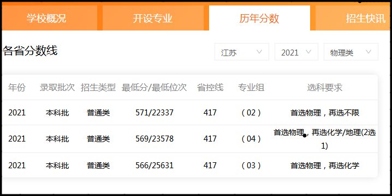This screenshot has height=196, width=392.
Task: Click year 2021 in the (02) row
Action: [17, 113]
